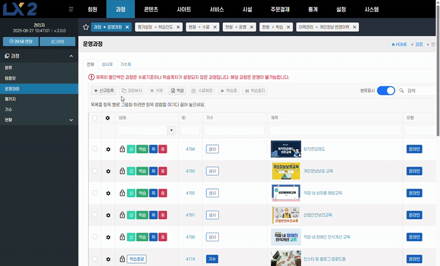The image size is (440, 266).
Task: Check the checkbox for course 4794
Action: (x=95, y=149)
